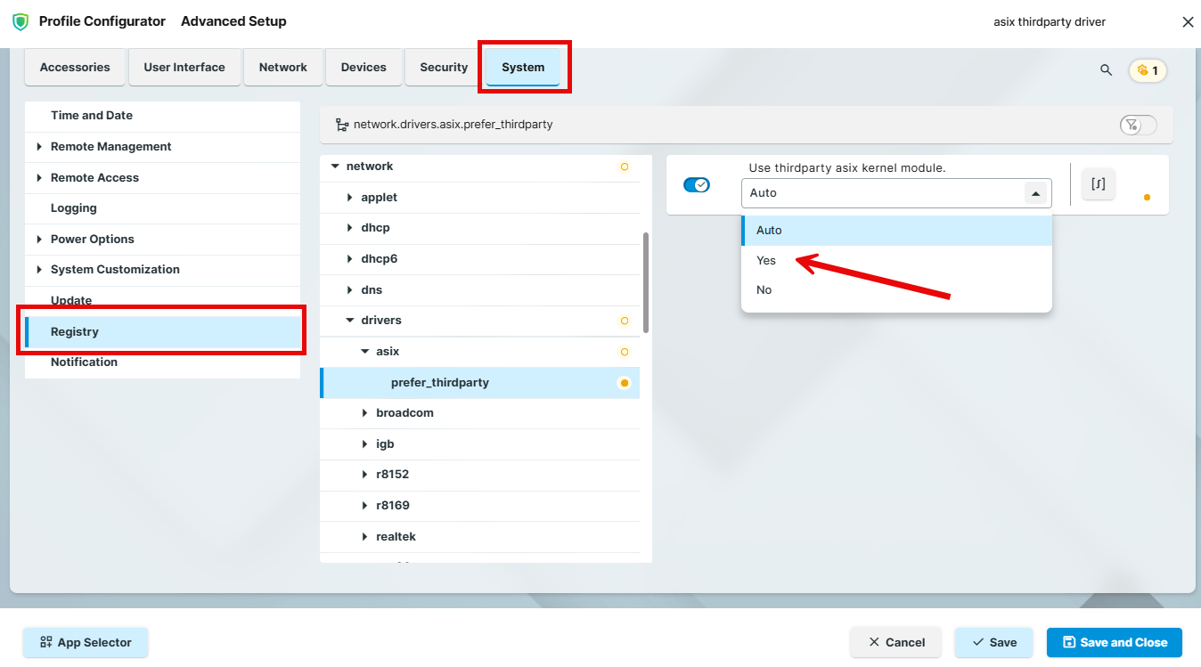The width and height of the screenshot is (1201, 667).
Task: Click the orange ring beside drivers
Action: click(624, 321)
